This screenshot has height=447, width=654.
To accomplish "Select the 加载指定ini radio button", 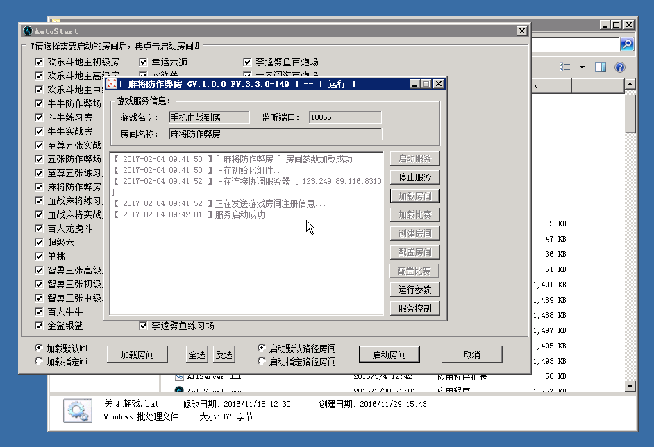I will click(39, 362).
